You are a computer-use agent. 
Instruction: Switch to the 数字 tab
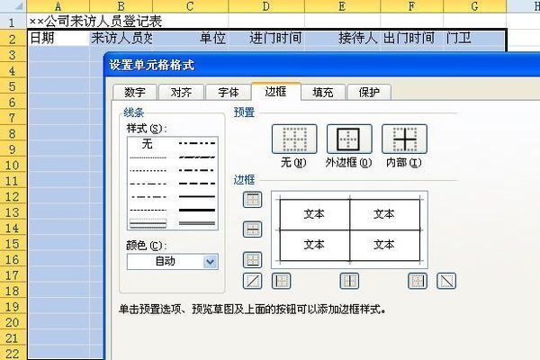[x=135, y=92]
